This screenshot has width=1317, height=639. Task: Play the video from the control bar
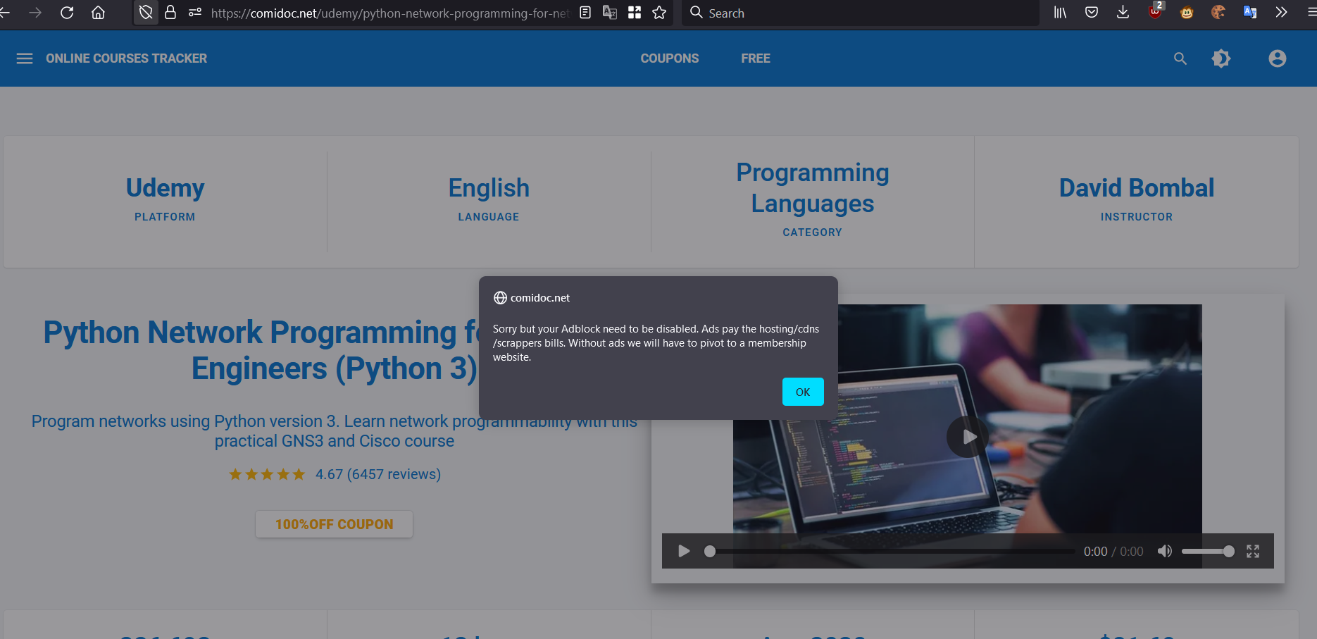coord(684,551)
